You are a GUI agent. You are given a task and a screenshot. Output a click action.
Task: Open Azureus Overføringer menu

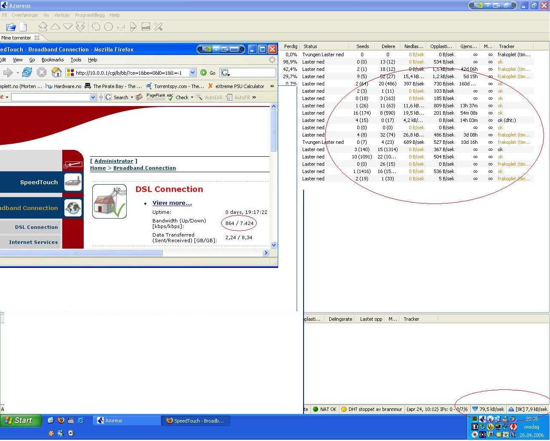[25, 15]
